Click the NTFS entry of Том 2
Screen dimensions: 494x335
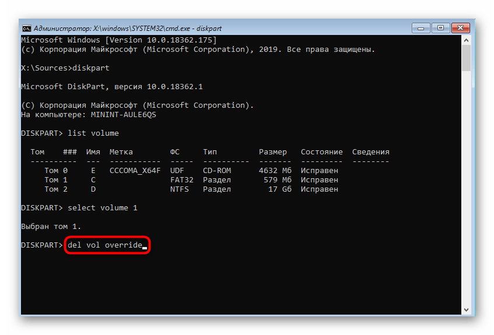(180, 189)
